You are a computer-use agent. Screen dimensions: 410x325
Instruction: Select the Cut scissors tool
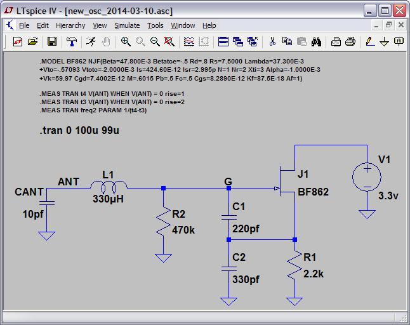(x=272, y=41)
